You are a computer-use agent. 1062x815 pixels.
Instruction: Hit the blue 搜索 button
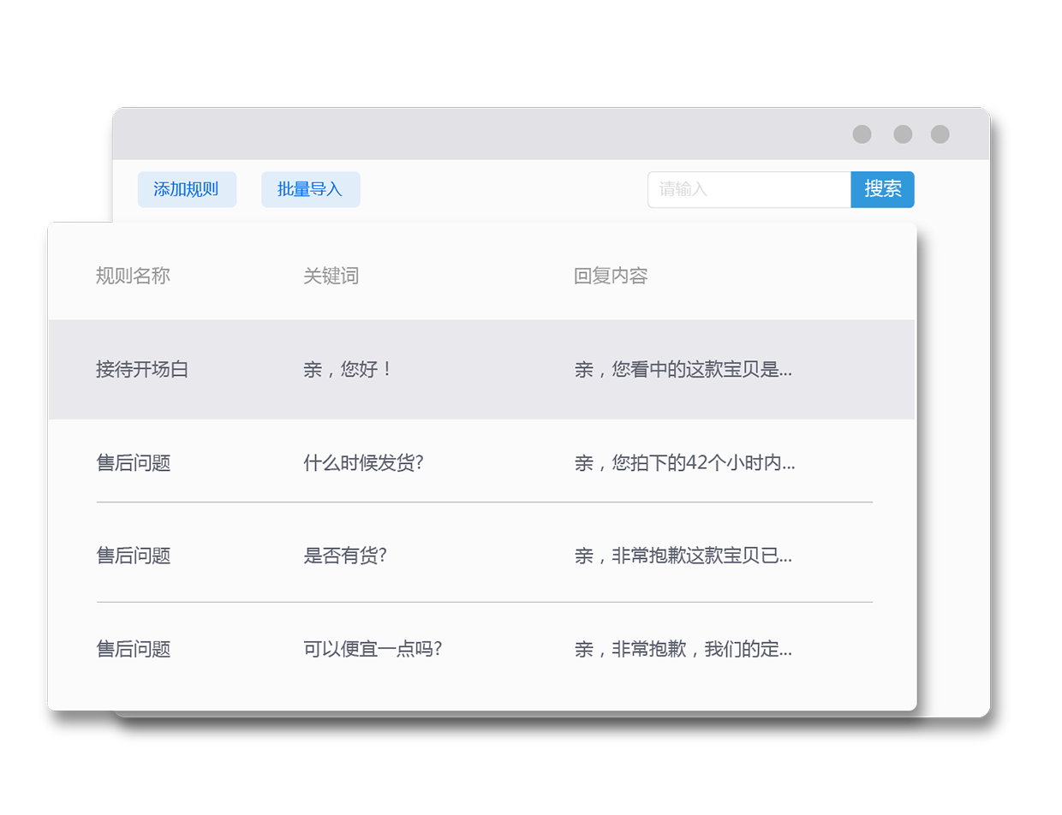pyautogui.click(x=882, y=190)
